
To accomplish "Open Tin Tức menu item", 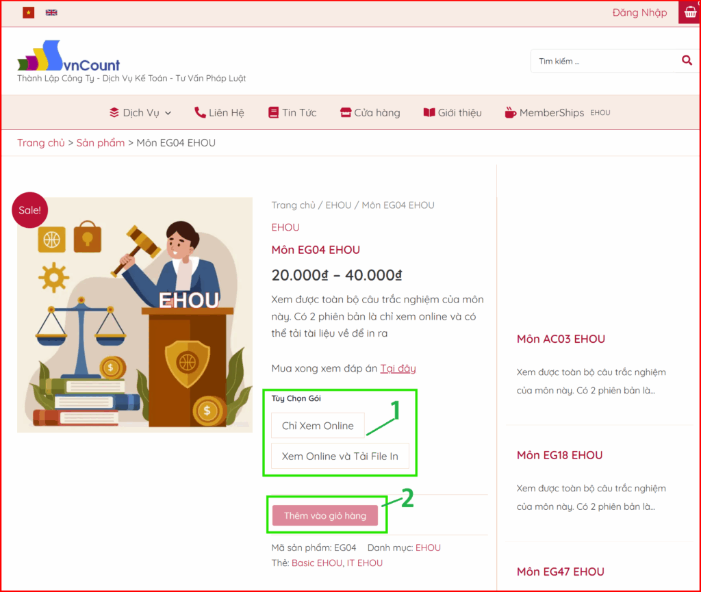I will pyautogui.click(x=299, y=113).
